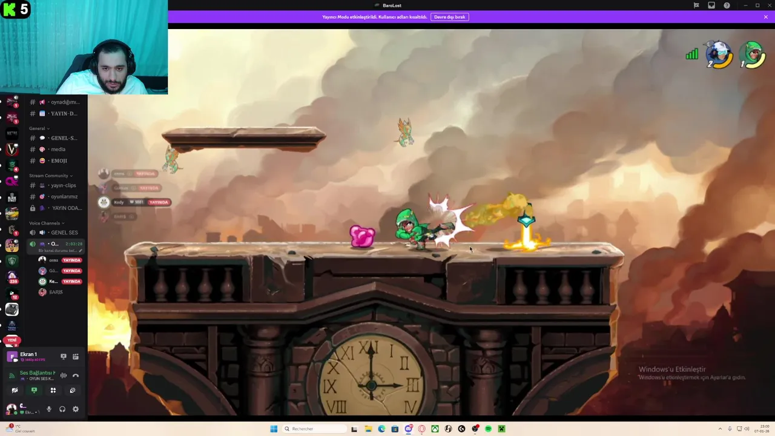Open the EMOJI channel
This screenshot has width=775, height=436.
point(56,160)
